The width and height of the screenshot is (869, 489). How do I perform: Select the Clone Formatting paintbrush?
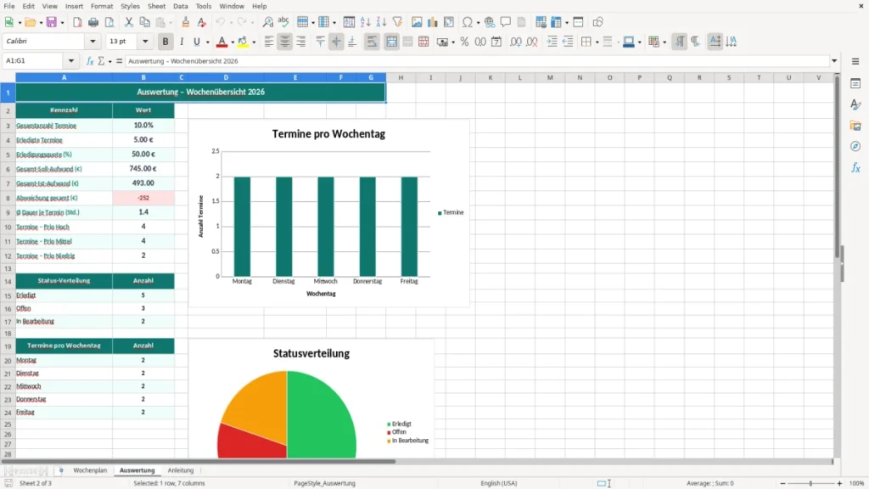tap(186, 22)
